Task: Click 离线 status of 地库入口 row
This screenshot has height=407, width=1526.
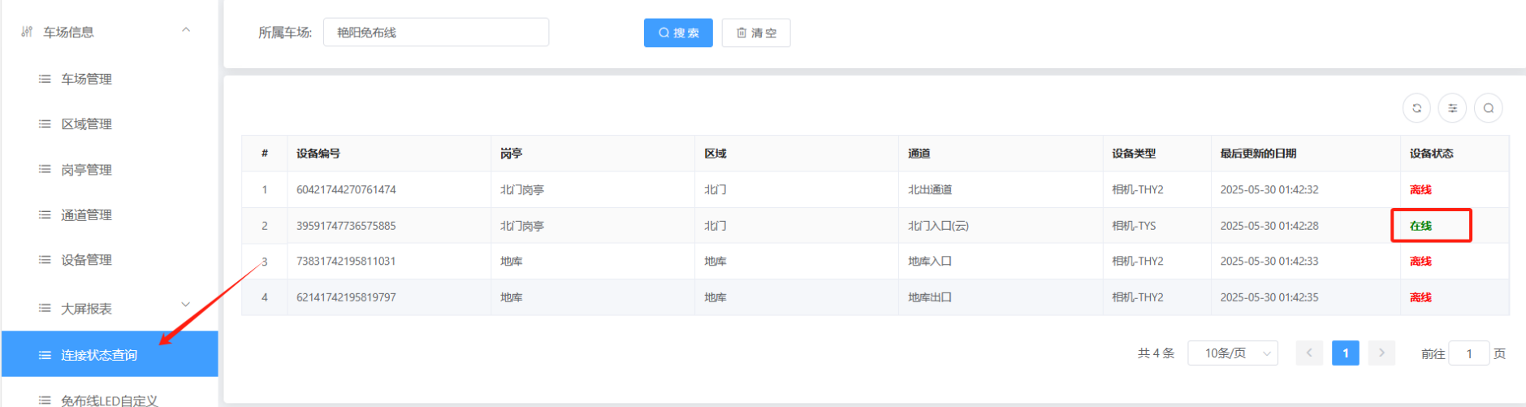Action: coord(1420,262)
